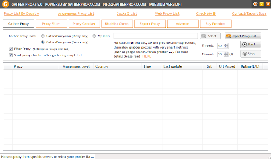Toggle Start proxy checker after gathering checkbox

click(10, 55)
